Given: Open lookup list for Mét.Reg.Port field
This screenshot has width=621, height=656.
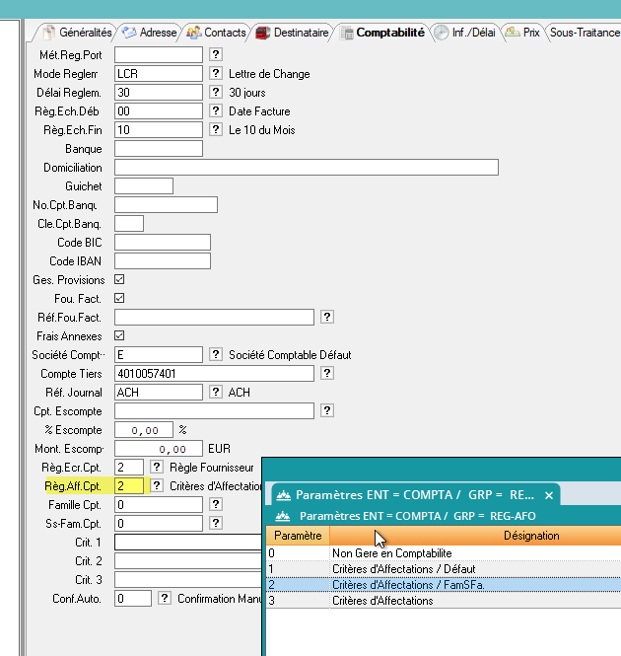Looking at the screenshot, I should coord(216,55).
